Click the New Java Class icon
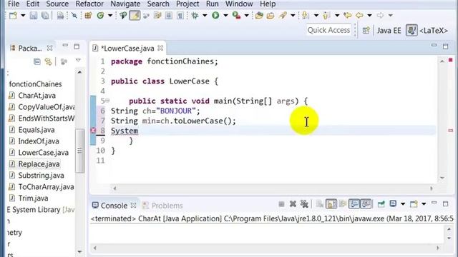Screen dimensions: 458x257 pyautogui.click(x=100, y=16)
